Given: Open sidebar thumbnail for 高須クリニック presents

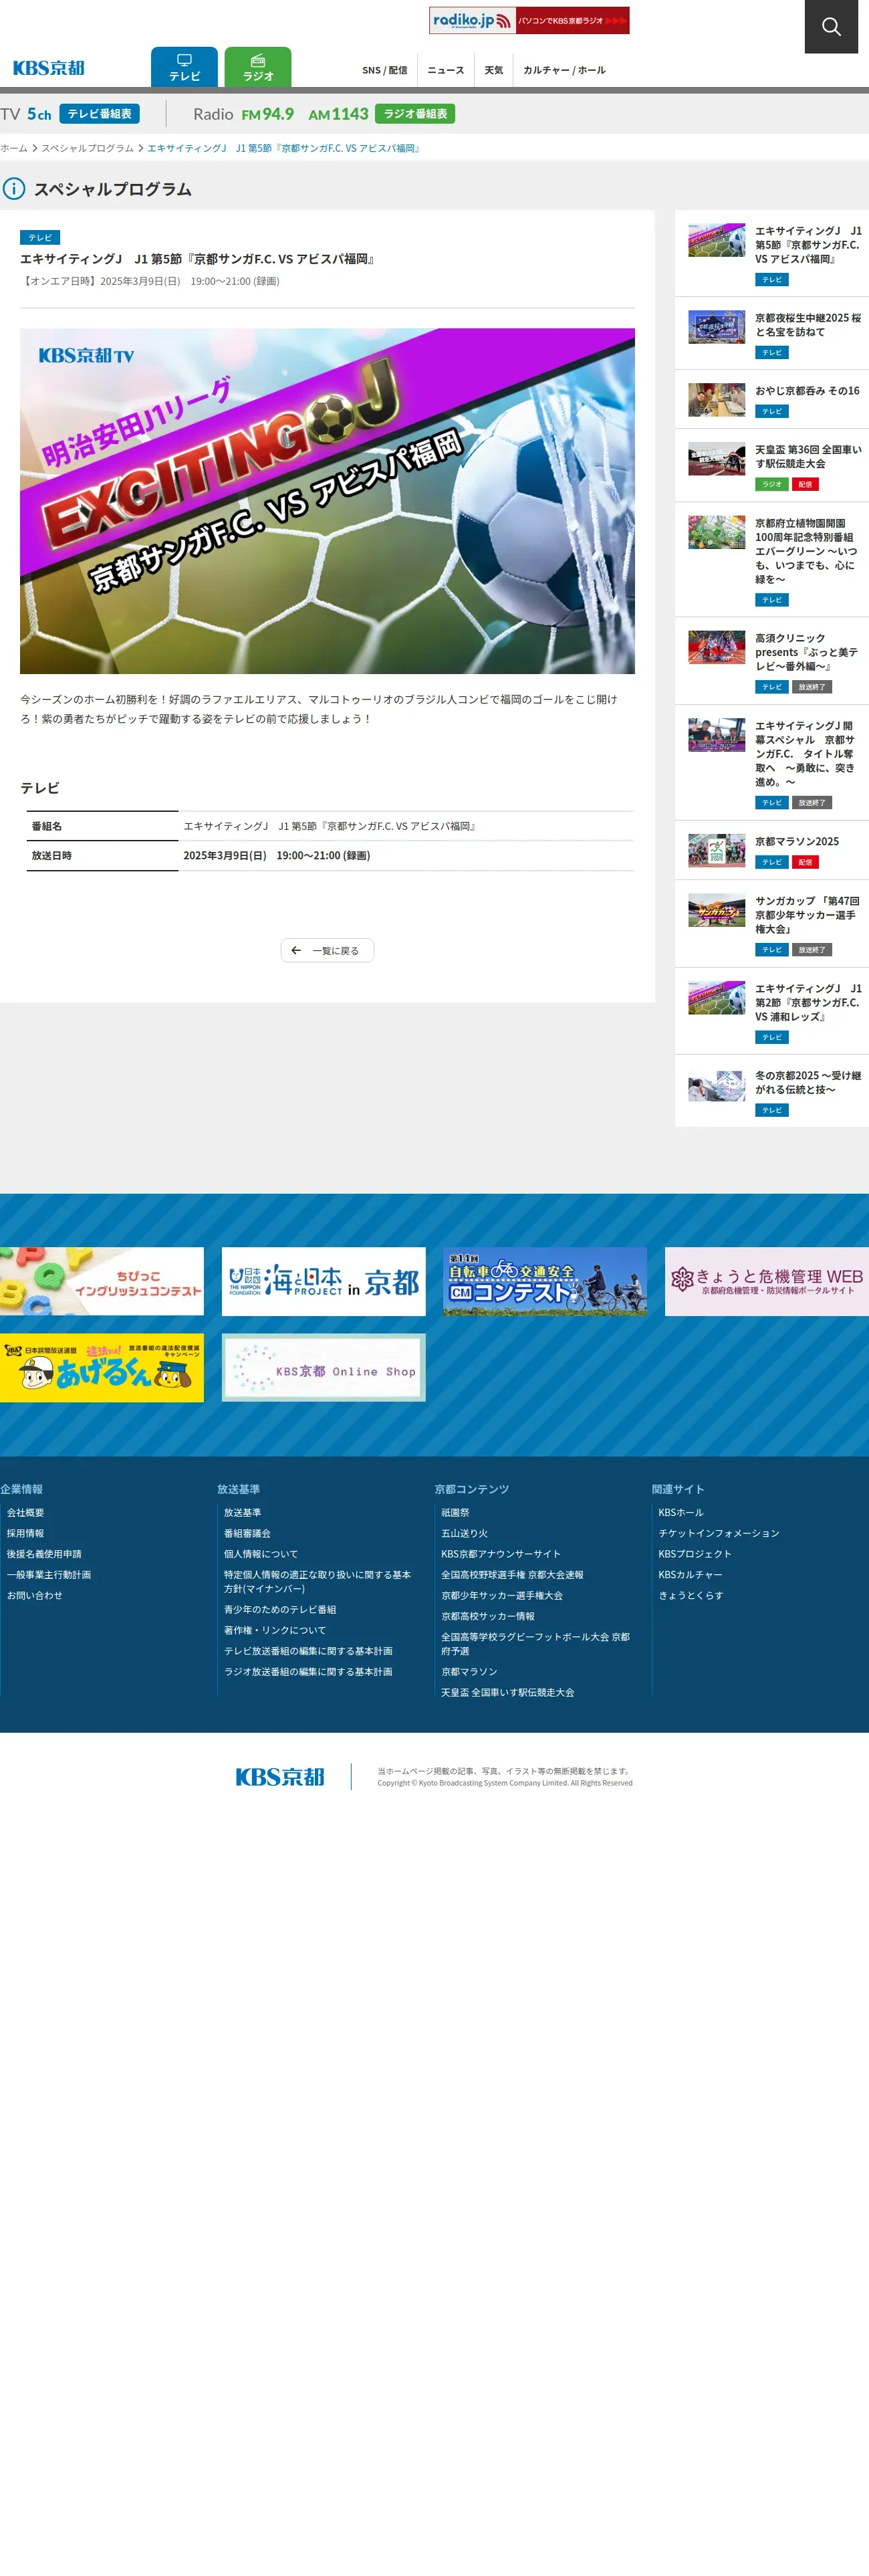Looking at the screenshot, I should (x=716, y=647).
